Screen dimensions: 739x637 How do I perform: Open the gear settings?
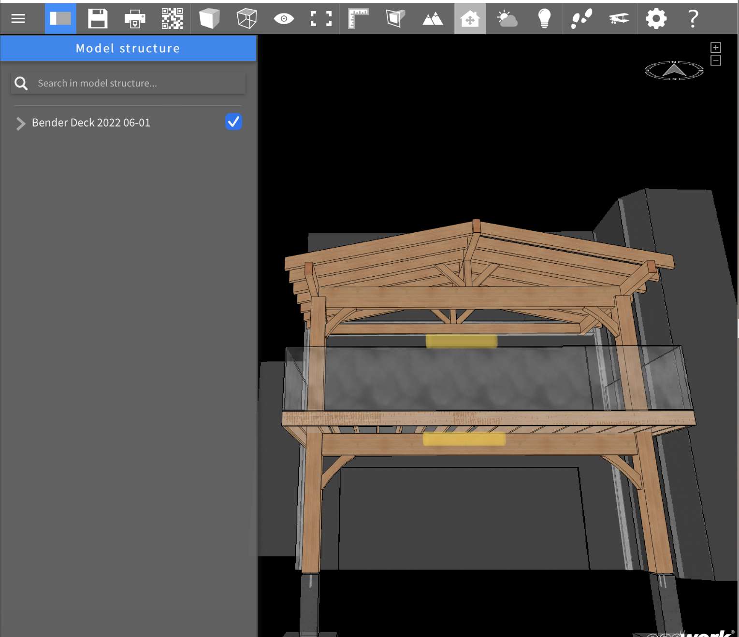pyautogui.click(x=656, y=19)
